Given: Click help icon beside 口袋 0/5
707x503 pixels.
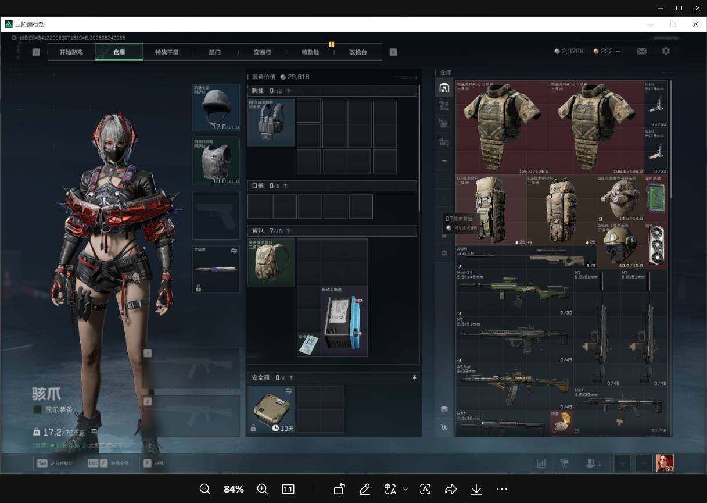Looking at the screenshot, I should pos(285,186).
